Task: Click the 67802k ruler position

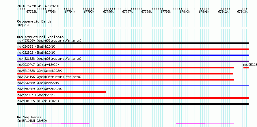Action: coord(223,12)
